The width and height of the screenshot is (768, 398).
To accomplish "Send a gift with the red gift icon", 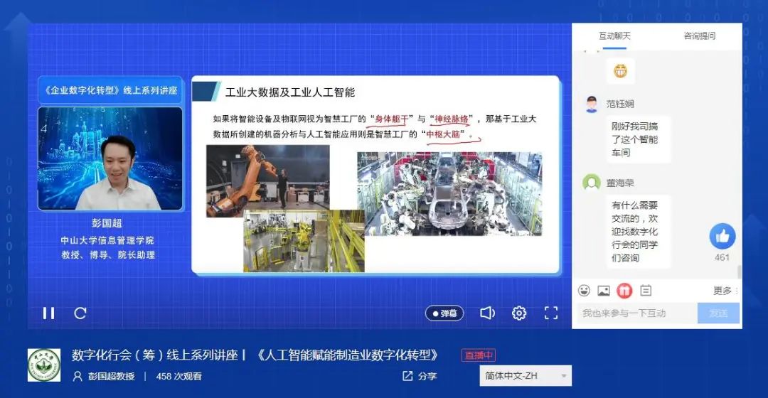I will tap(624, 290).
